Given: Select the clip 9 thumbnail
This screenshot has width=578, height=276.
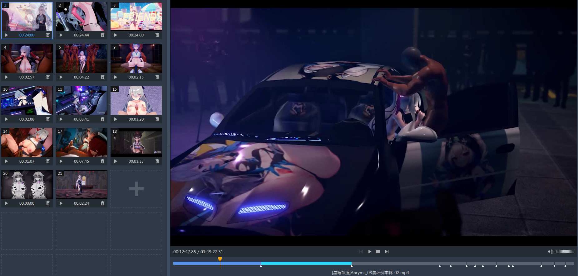Looking at the screenshot, I should pos(136,58).
